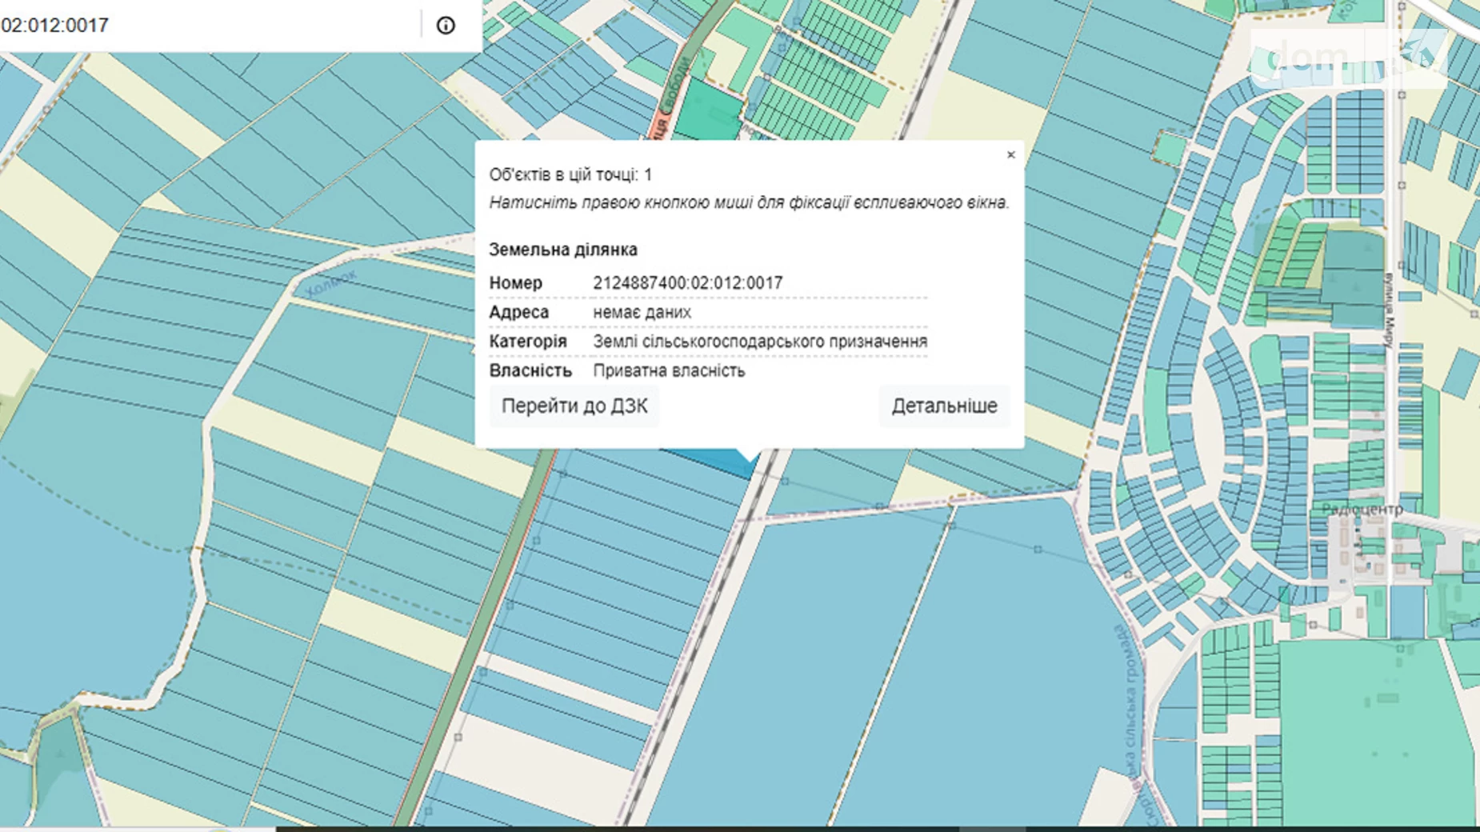The width and height of the screenshot is (1480, 832).
Task: Close the parcel info popup
Action: tap(1010, 155)
